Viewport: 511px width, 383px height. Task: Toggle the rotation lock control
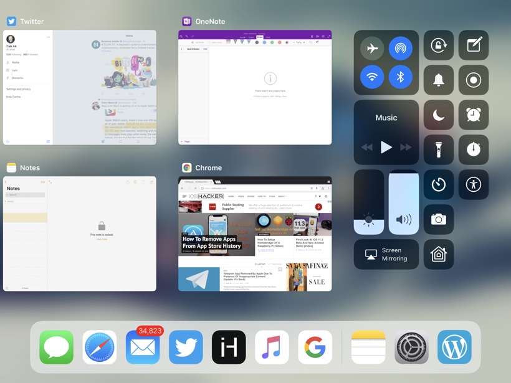439,45
